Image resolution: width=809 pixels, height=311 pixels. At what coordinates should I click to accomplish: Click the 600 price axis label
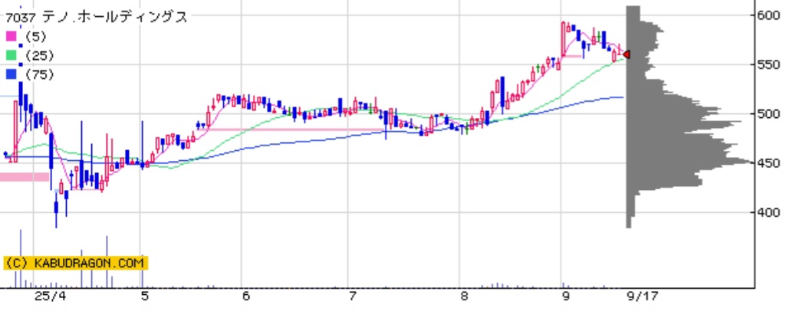tap(769, 15)
